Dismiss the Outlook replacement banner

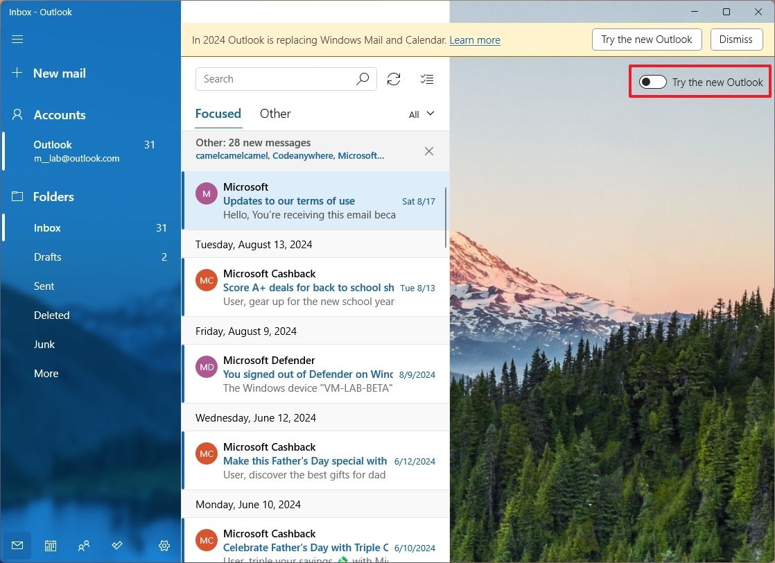[736, 40]
